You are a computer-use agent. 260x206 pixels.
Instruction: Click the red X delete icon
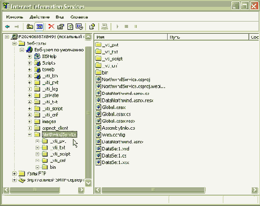[51, 26]
